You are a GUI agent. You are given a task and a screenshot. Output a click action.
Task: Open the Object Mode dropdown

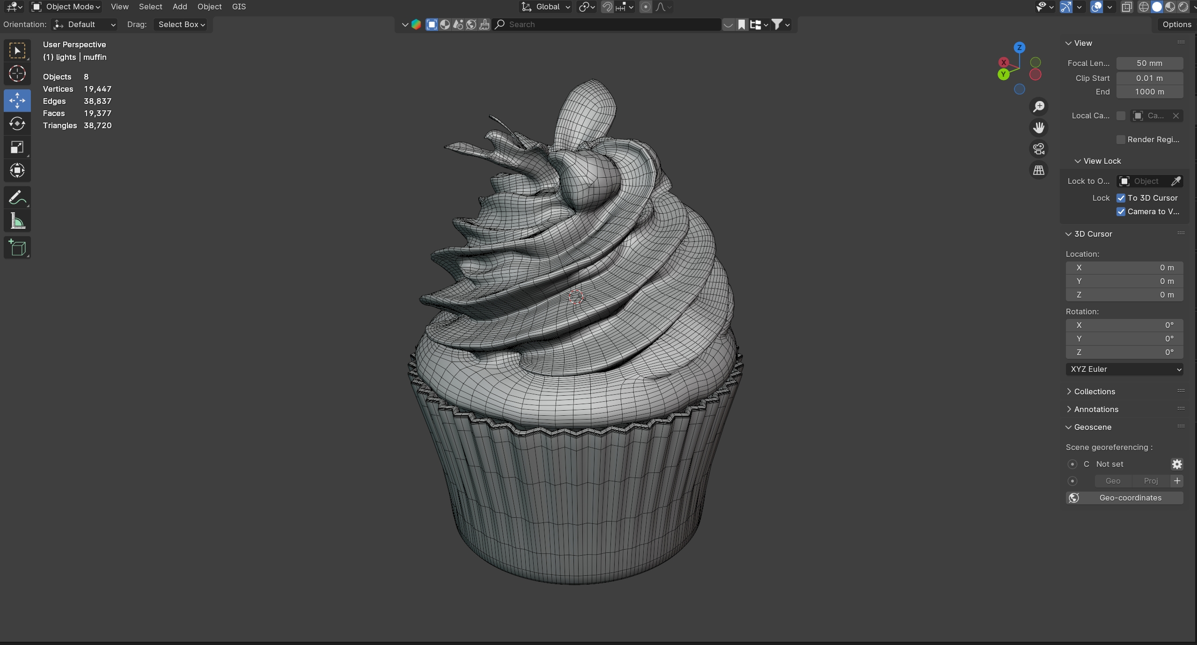point(66,7)
